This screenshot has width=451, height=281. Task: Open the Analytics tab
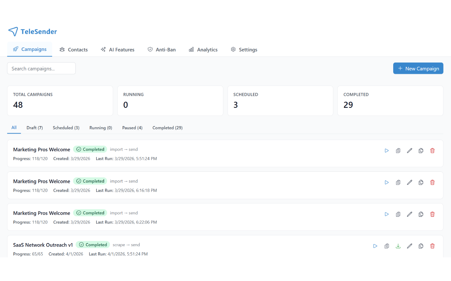[203, 50]
